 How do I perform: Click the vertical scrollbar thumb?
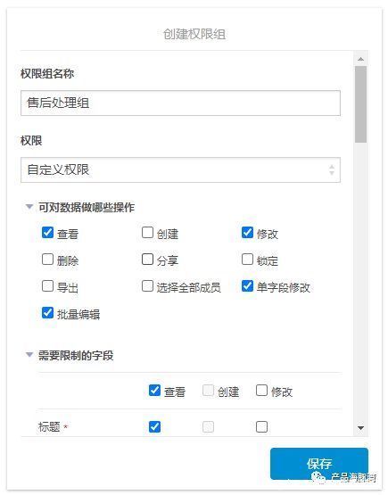coord(361,104)
